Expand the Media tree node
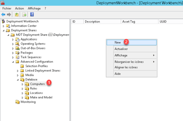The width and height of the screenshot is (183, 121). (x=18, y=75)
